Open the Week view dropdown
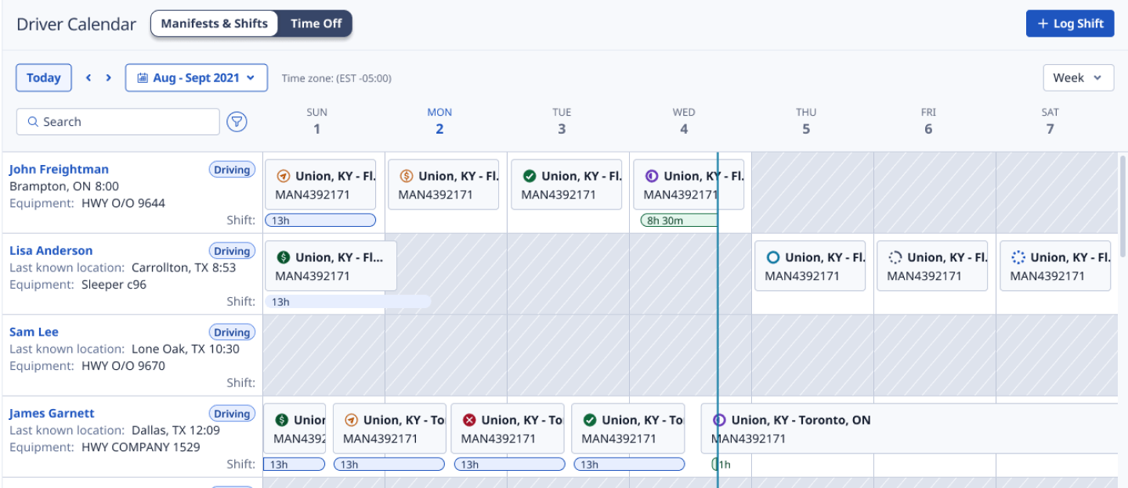1128x488 pixels. point(1078,77)
